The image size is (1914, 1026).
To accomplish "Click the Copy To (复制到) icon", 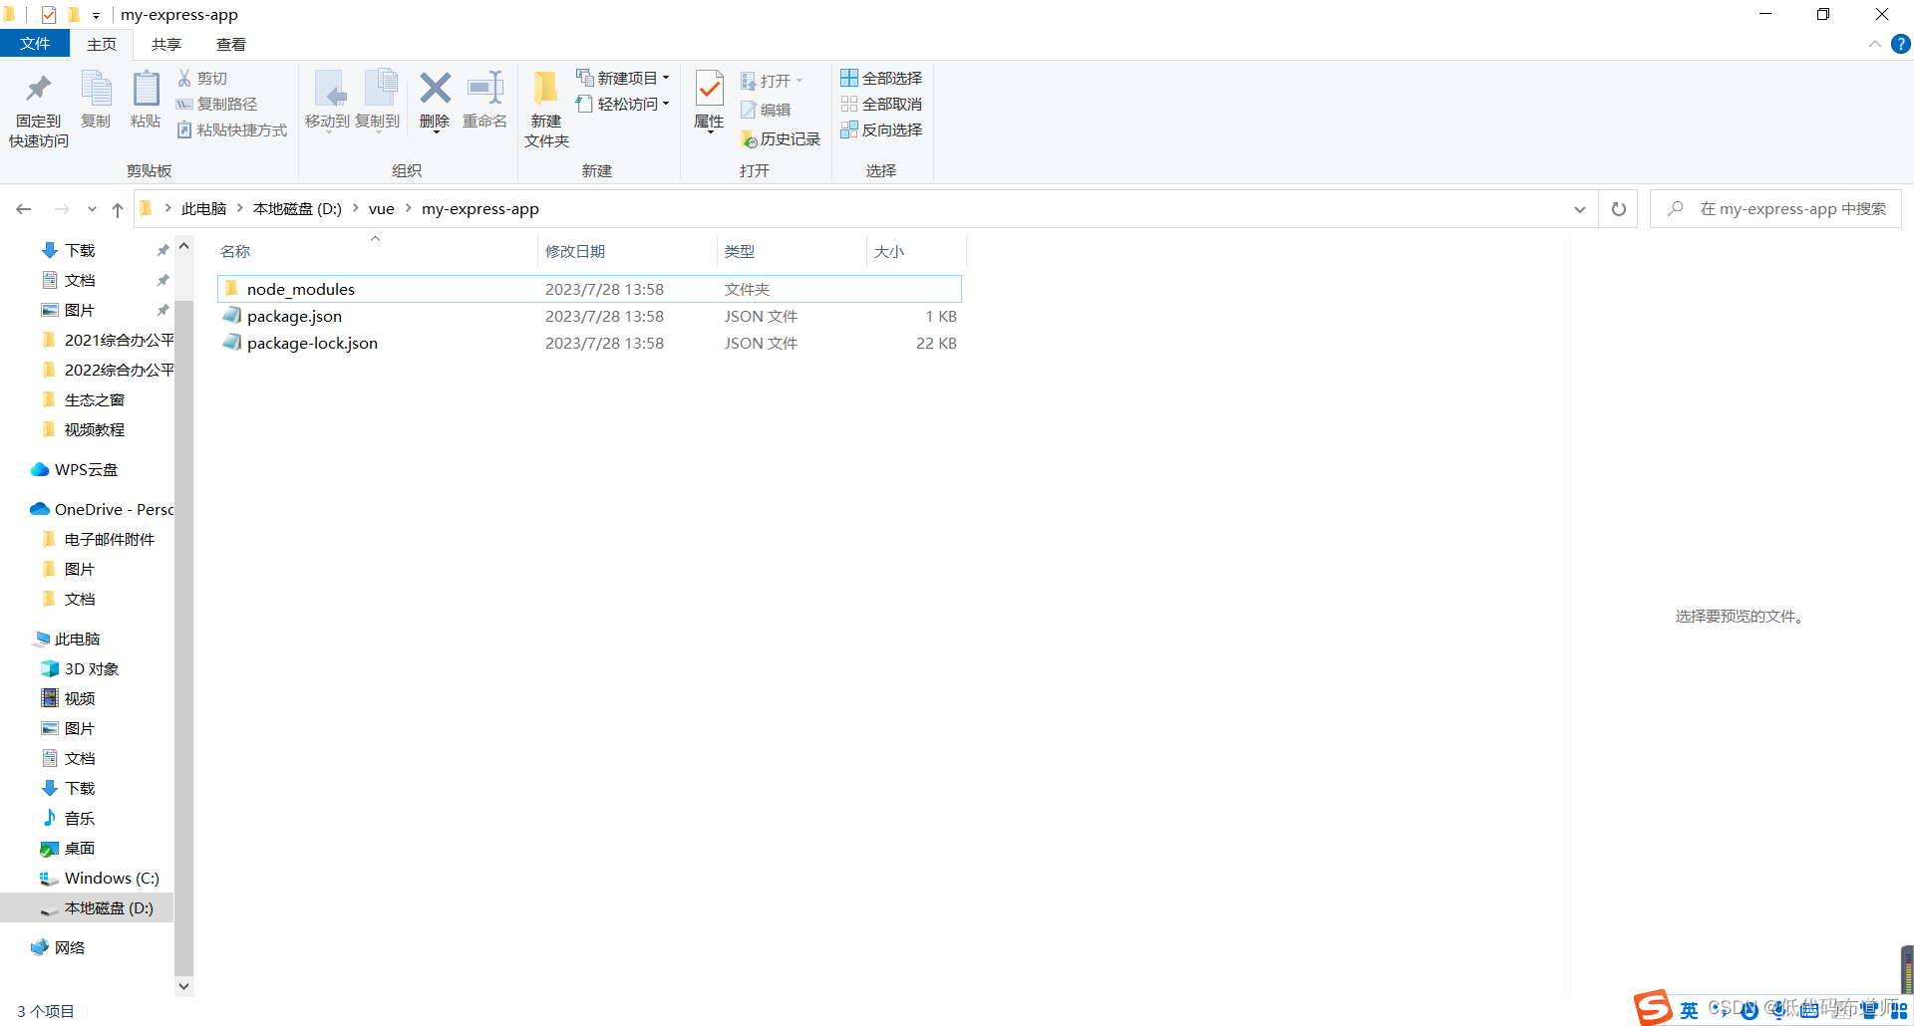I will pyautogui.click(x=380, y=89).
